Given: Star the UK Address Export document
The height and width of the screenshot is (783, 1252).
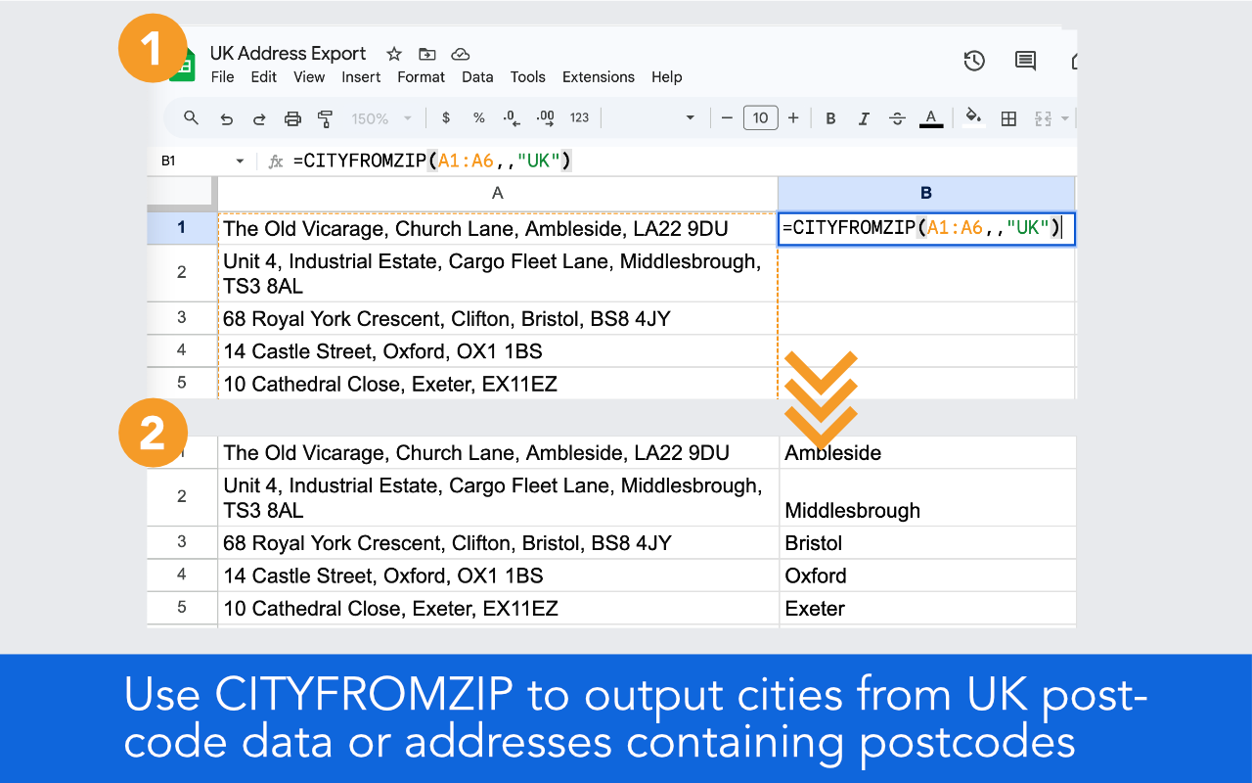Looking at the screenshot, I should click(x=394, y=54).
